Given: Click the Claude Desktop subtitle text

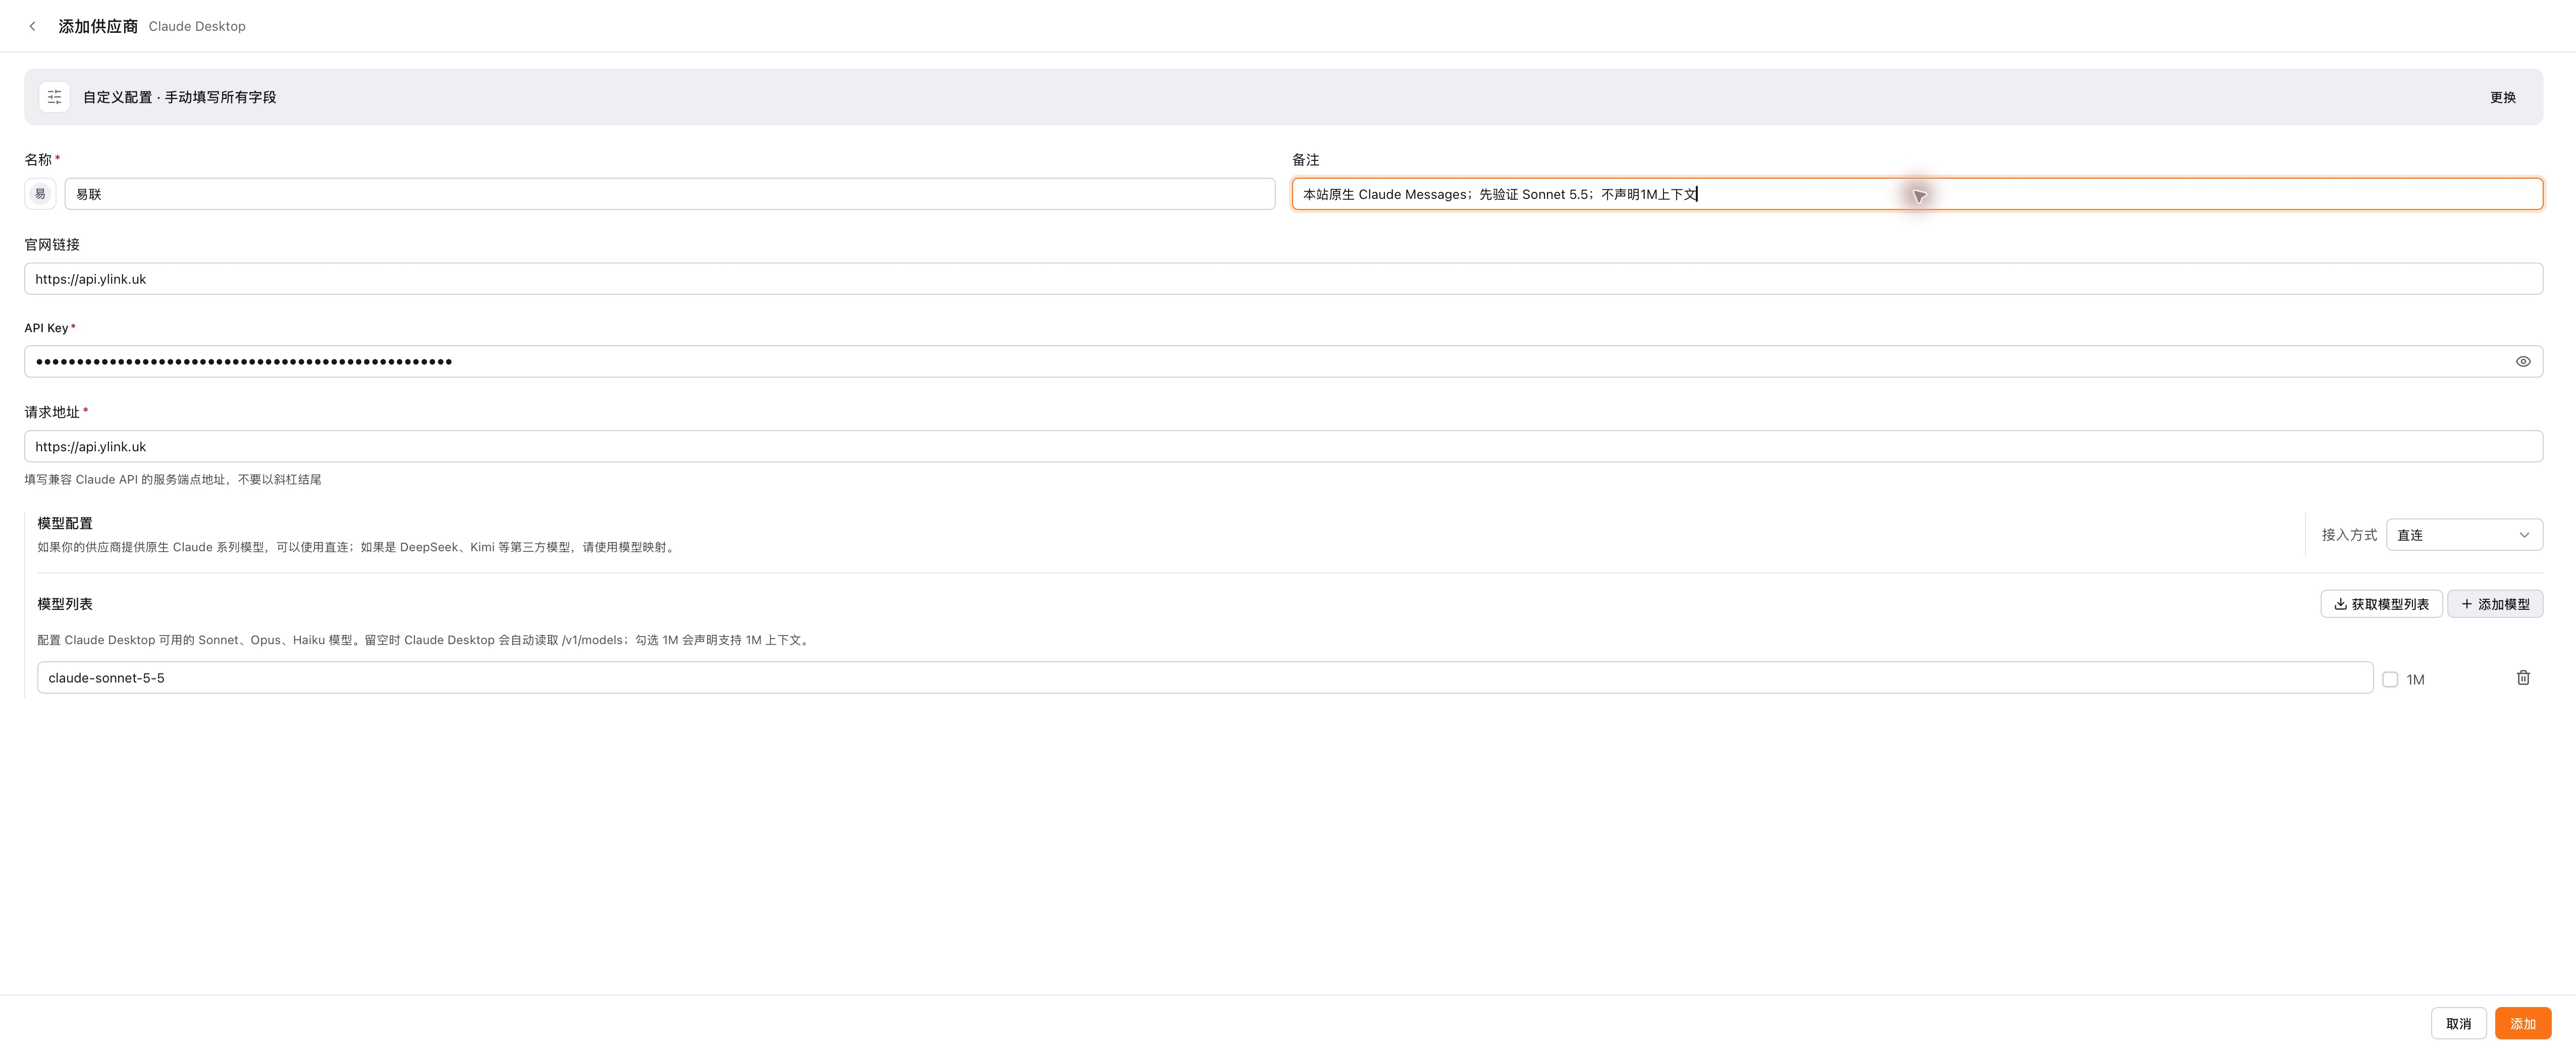Looking at the screenshot, I should tap(197, 27).
